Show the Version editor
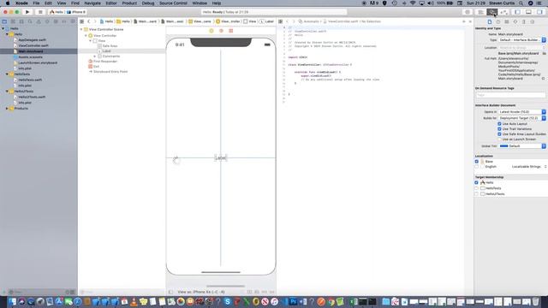This screenshot has height=308, width=548. (x=504, y=12)
